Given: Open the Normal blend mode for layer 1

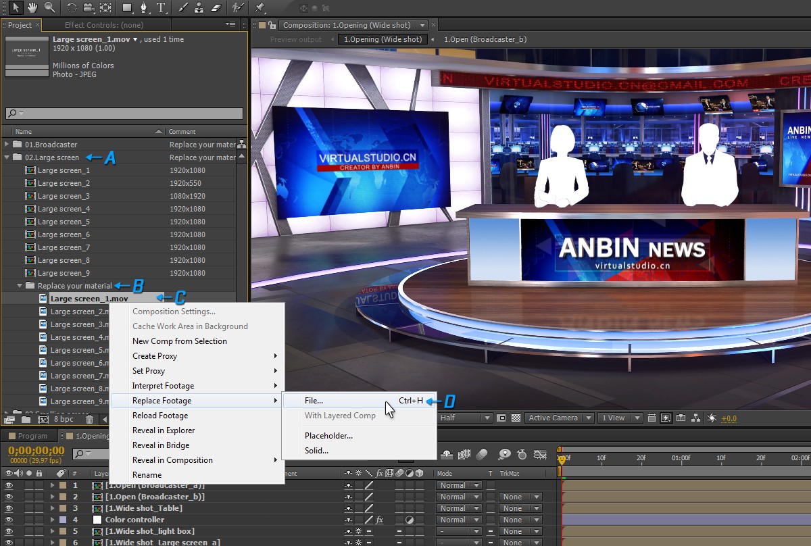Looking at the screenshot, I should click(x=458, y=485).
